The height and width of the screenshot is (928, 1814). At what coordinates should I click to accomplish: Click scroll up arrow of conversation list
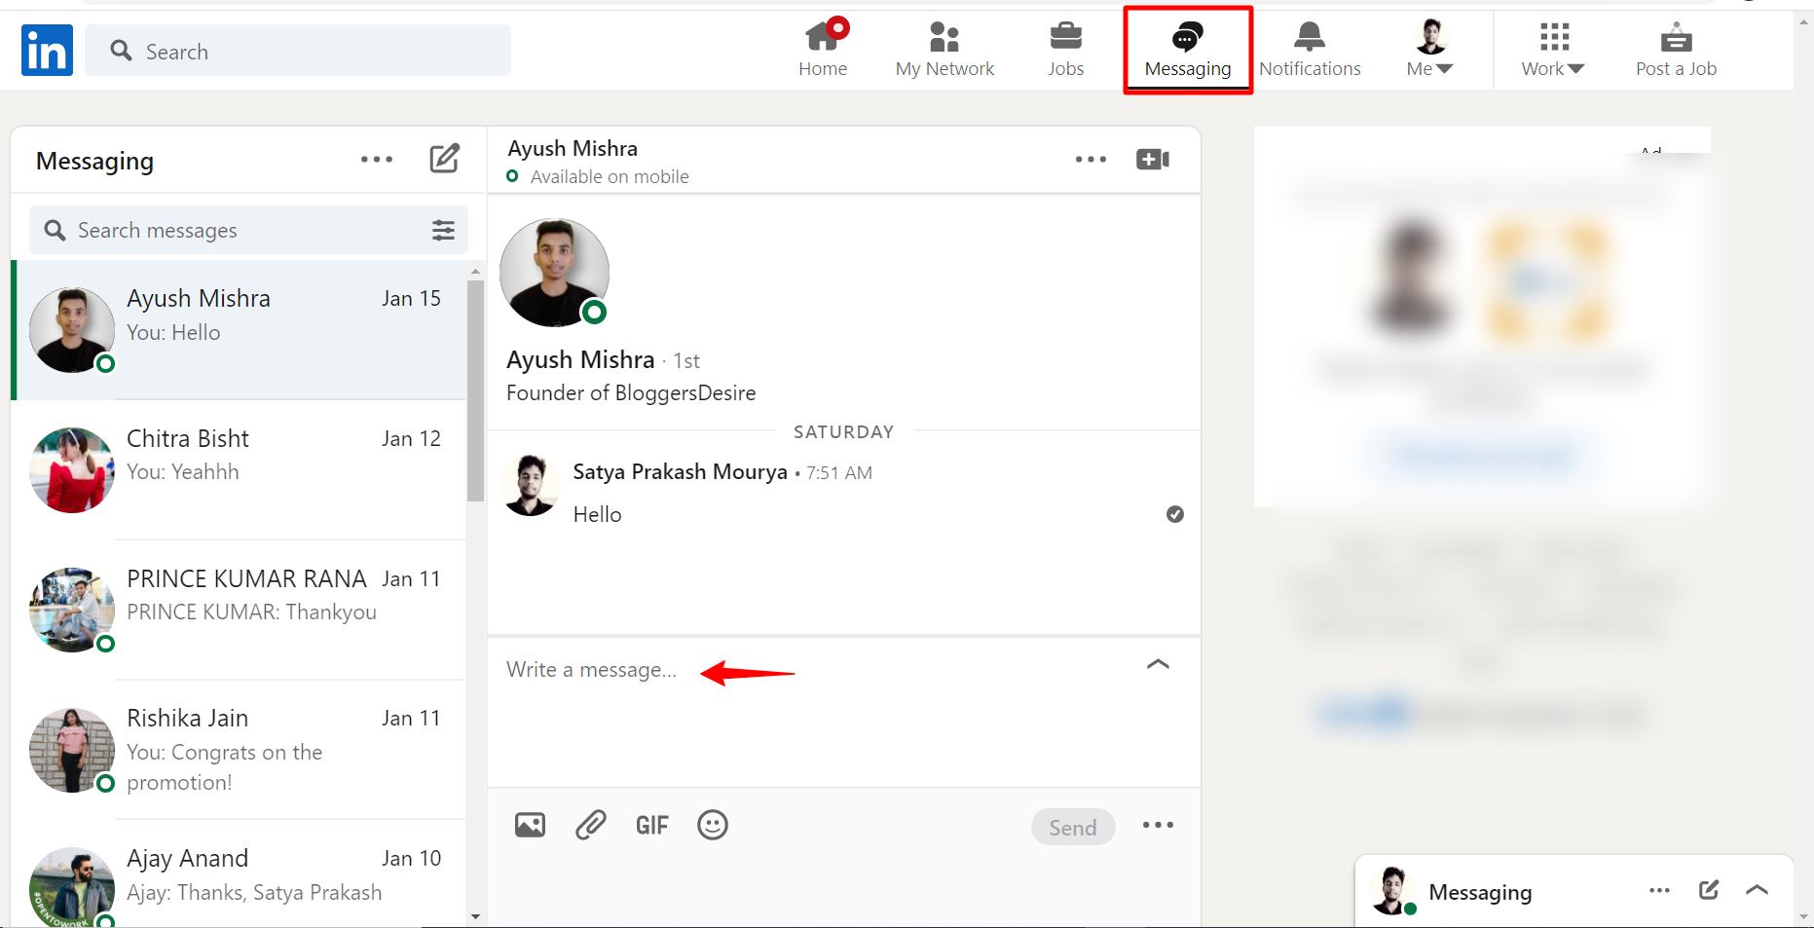click(475, 272)
